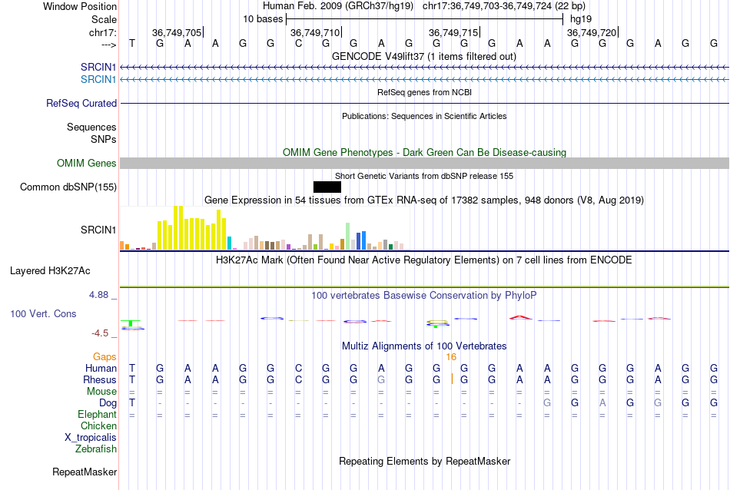
Task: Click the PhyloP Basewise Conservation title
Action: pyautogui.click(x=424, y=296)
